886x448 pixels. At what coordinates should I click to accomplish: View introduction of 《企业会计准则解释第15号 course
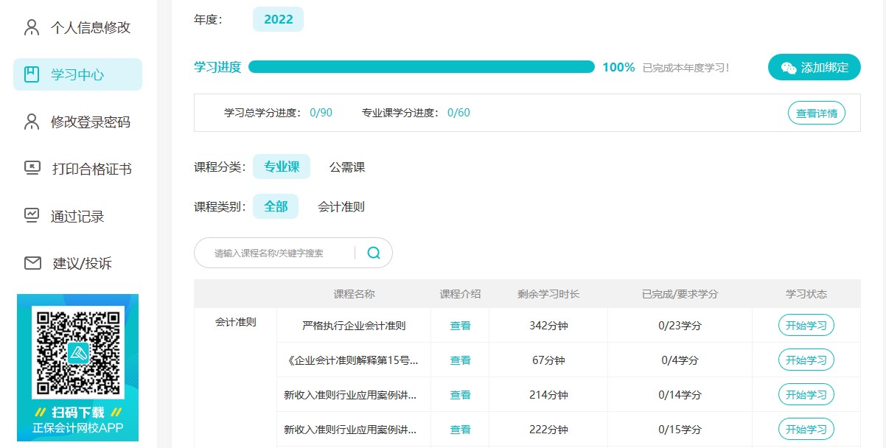click(x=460, y=360)
